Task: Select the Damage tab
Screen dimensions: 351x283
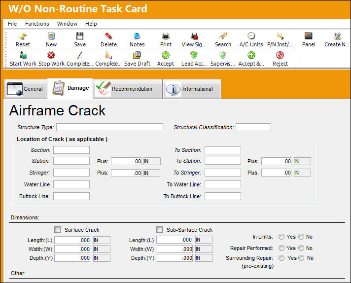Action: pyautogui.click(x=70, y=88)
